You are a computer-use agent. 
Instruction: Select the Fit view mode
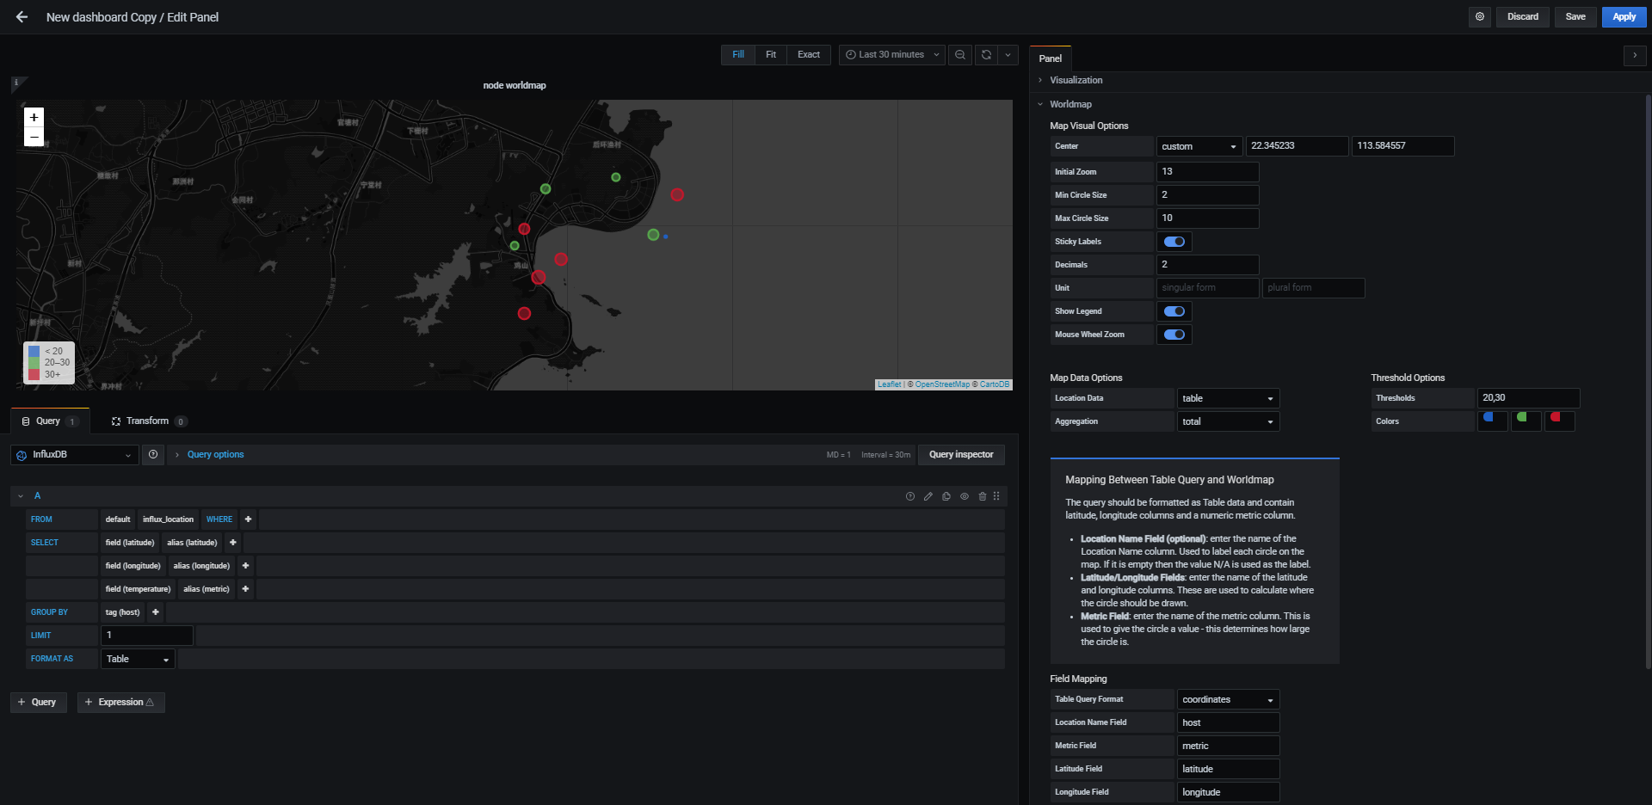point(771,54)
